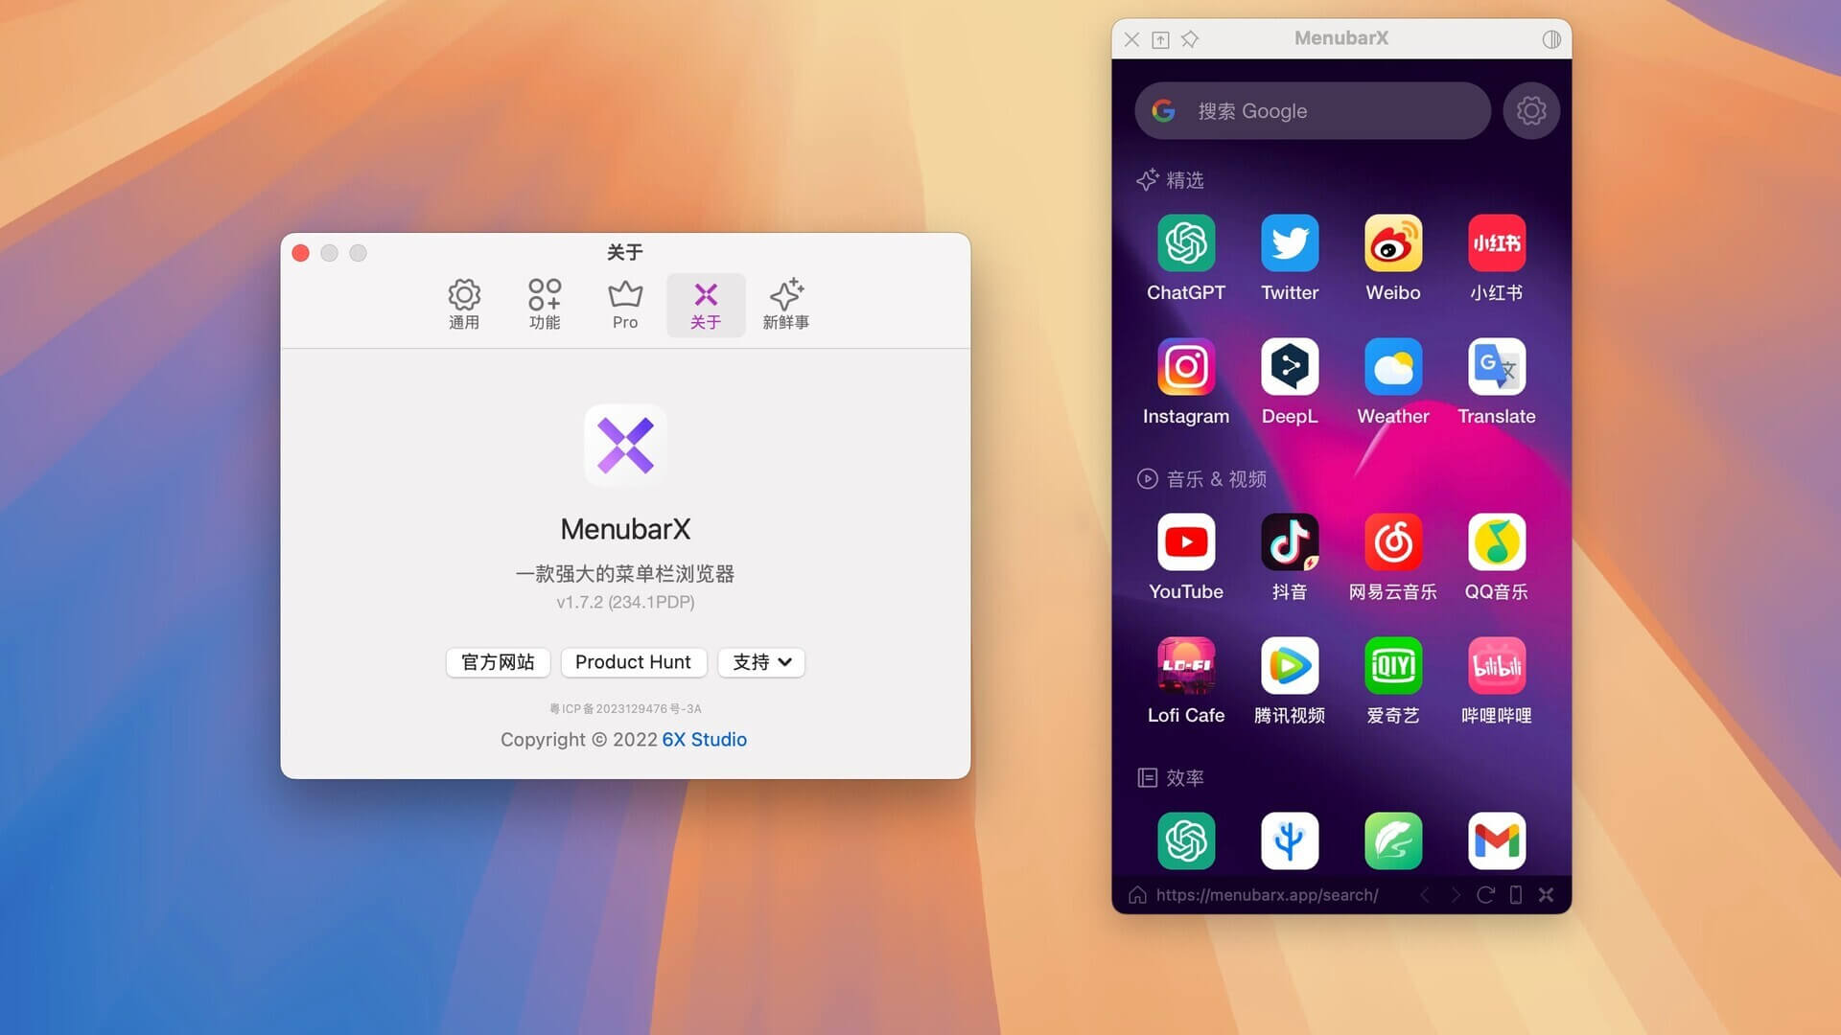Image resolution: width=1841 pixels, height=1035 pixels.
Task: Switch to 通用 general tab
Action: click(464, 303)
